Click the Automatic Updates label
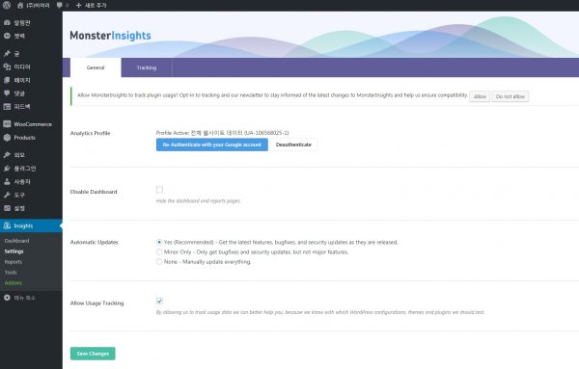This screenshot has width=579, height=369. 95,242
